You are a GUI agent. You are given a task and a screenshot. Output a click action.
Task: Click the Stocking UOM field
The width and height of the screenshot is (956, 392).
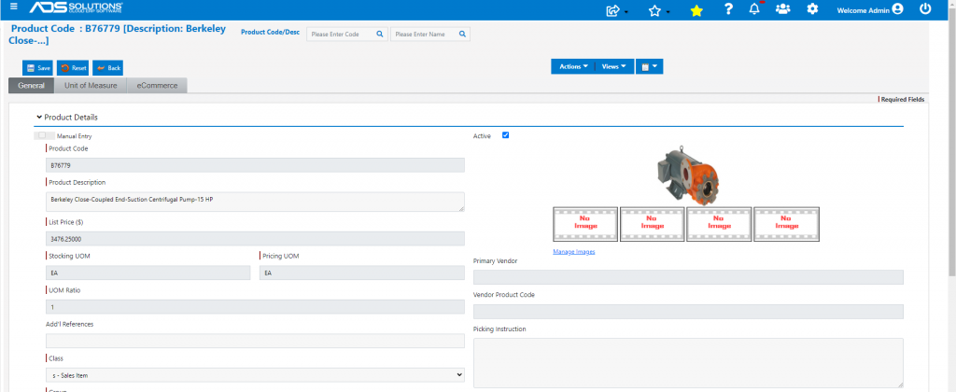click(x=148, y=273)
